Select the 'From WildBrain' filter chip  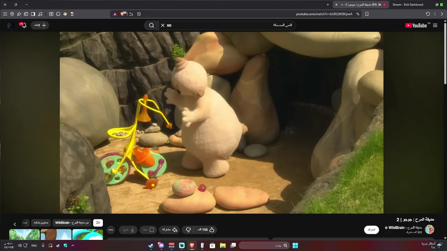pos(72,222)
